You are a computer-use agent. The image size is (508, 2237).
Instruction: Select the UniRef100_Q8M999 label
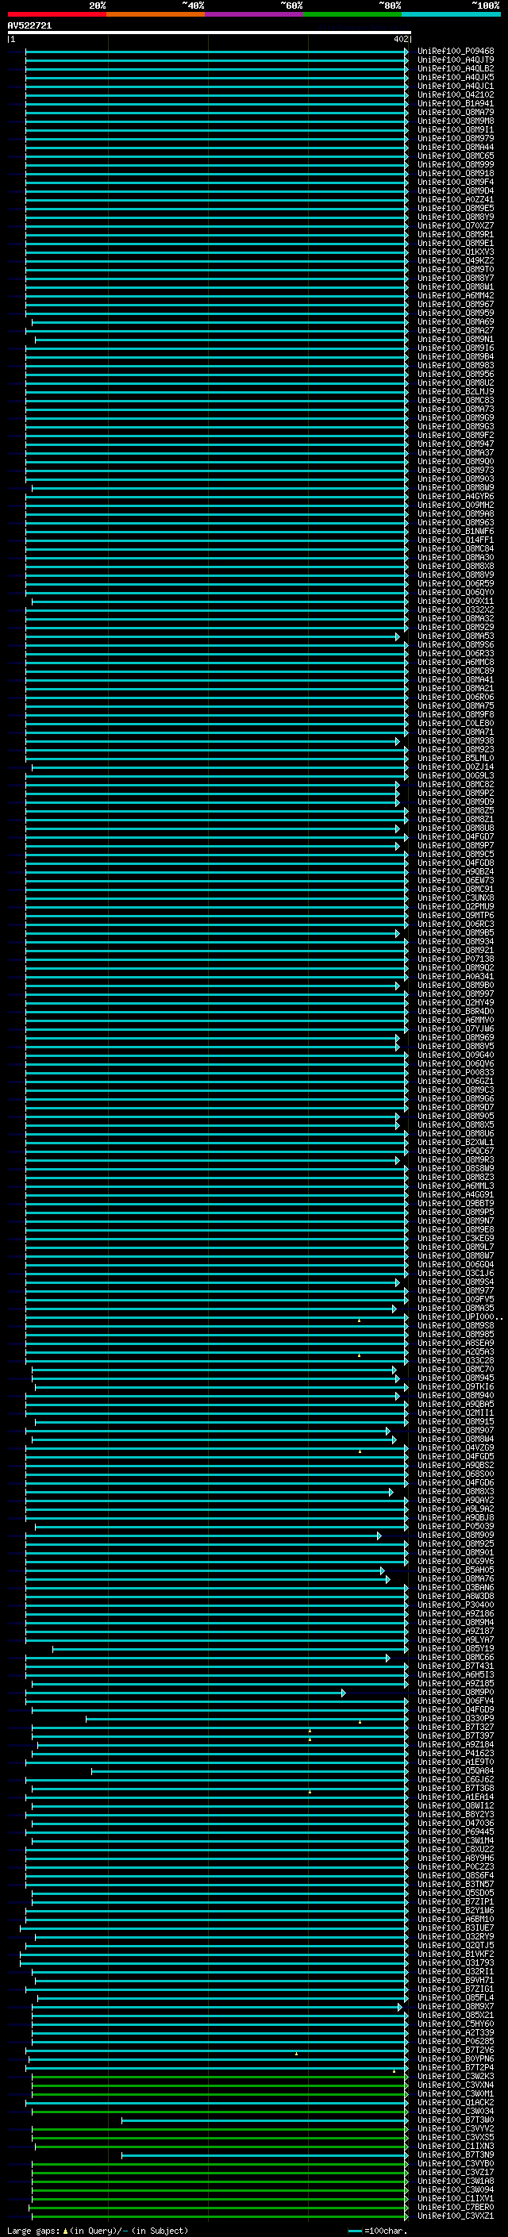(x=456, y=164)
